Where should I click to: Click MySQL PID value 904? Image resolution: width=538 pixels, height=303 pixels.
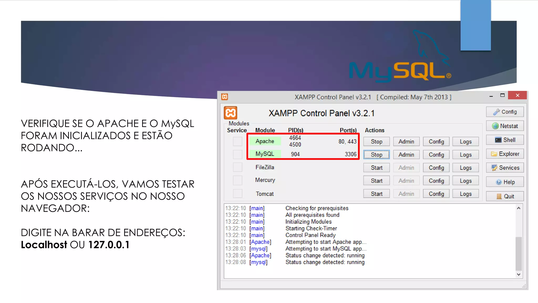pos(295,154)
